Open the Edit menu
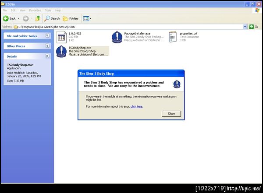Viewport: 263px width, 193px height. click(x=13, y=11)
